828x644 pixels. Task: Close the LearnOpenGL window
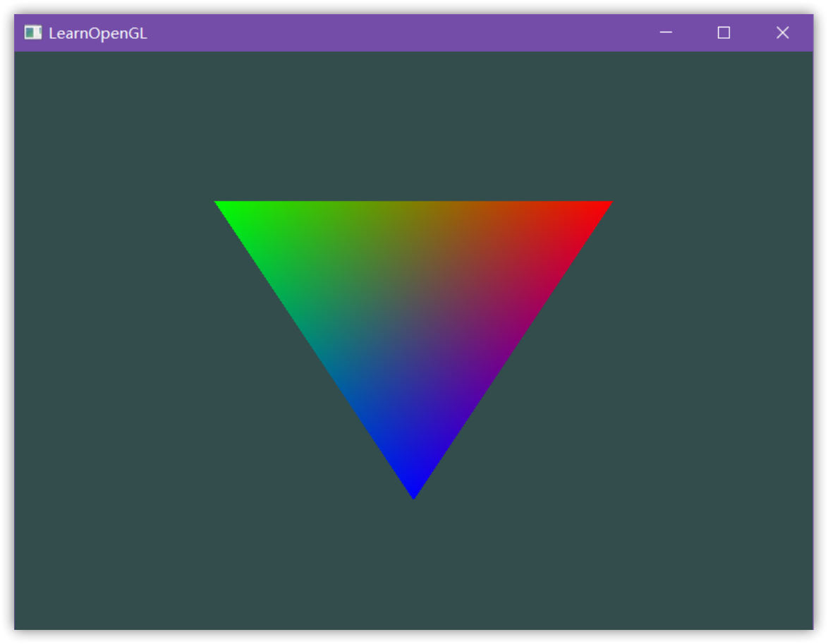click(782, 32)
